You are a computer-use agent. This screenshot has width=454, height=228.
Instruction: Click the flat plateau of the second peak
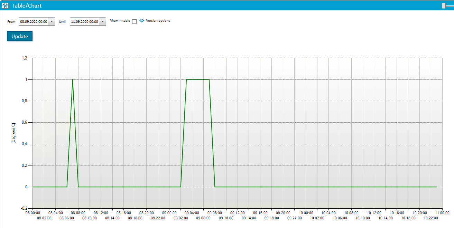[x=198, y=79]
